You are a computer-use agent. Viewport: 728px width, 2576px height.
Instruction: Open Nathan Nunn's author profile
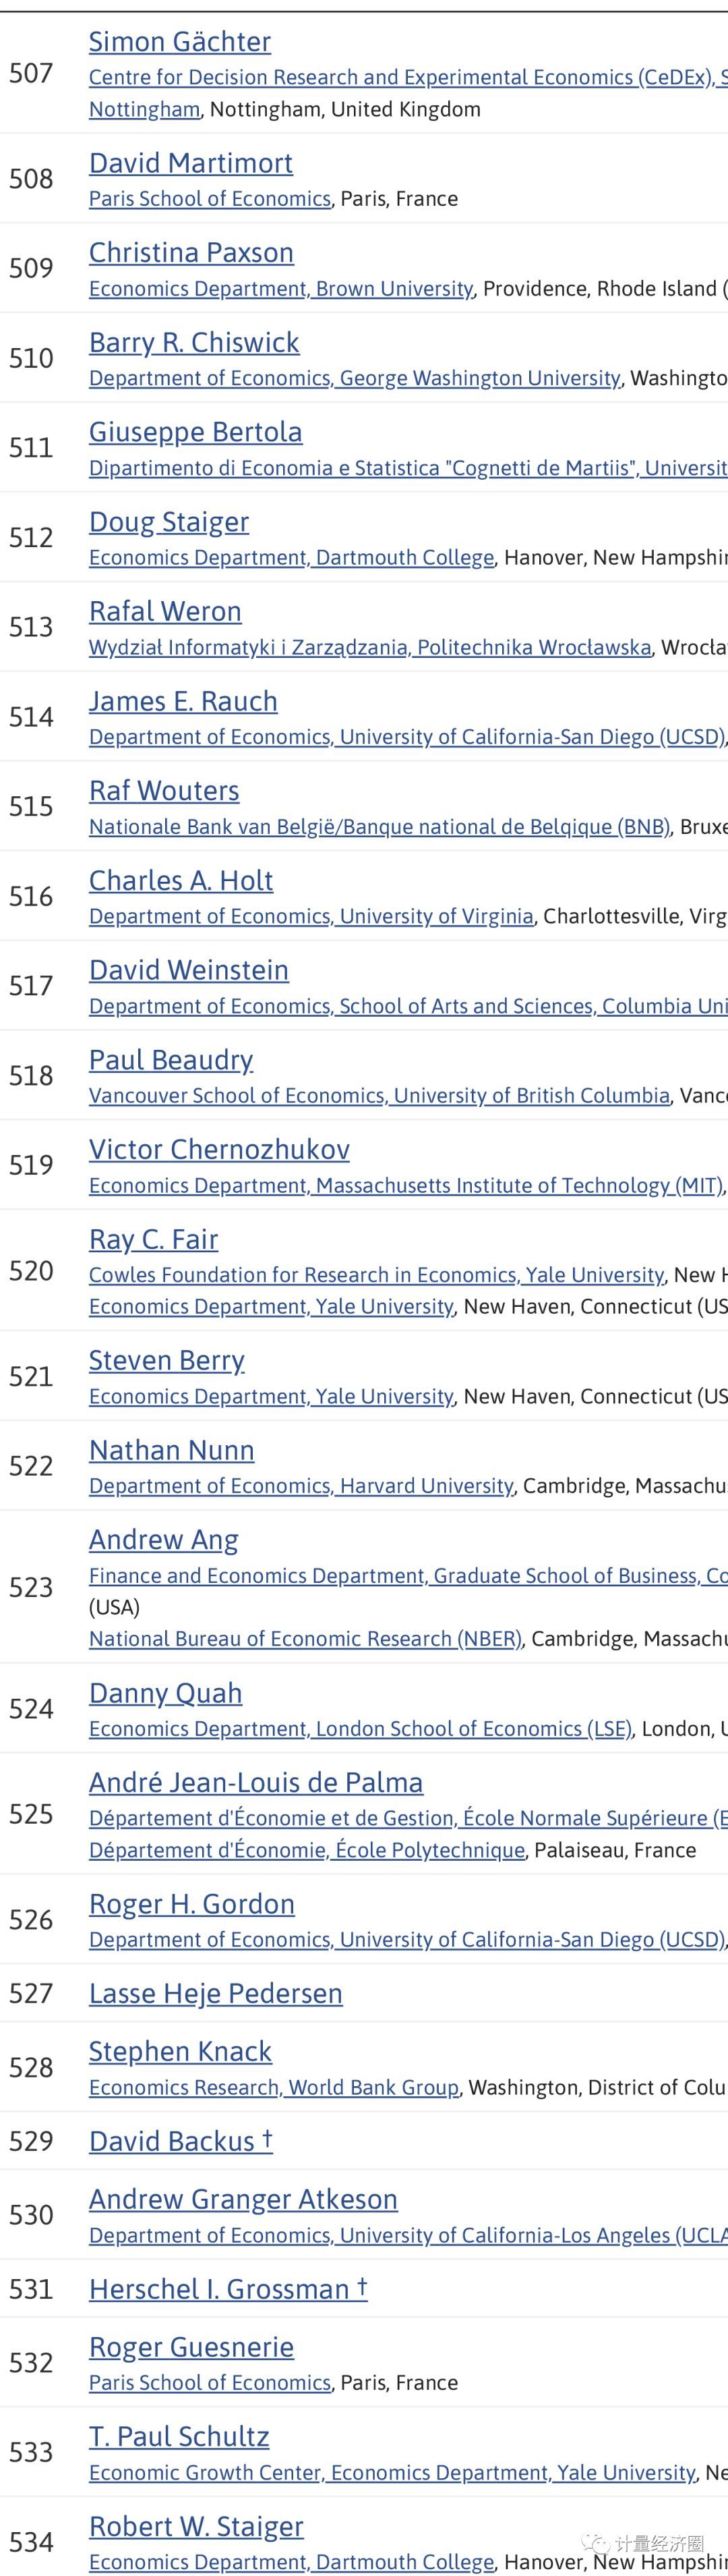tap(172, 1450)
